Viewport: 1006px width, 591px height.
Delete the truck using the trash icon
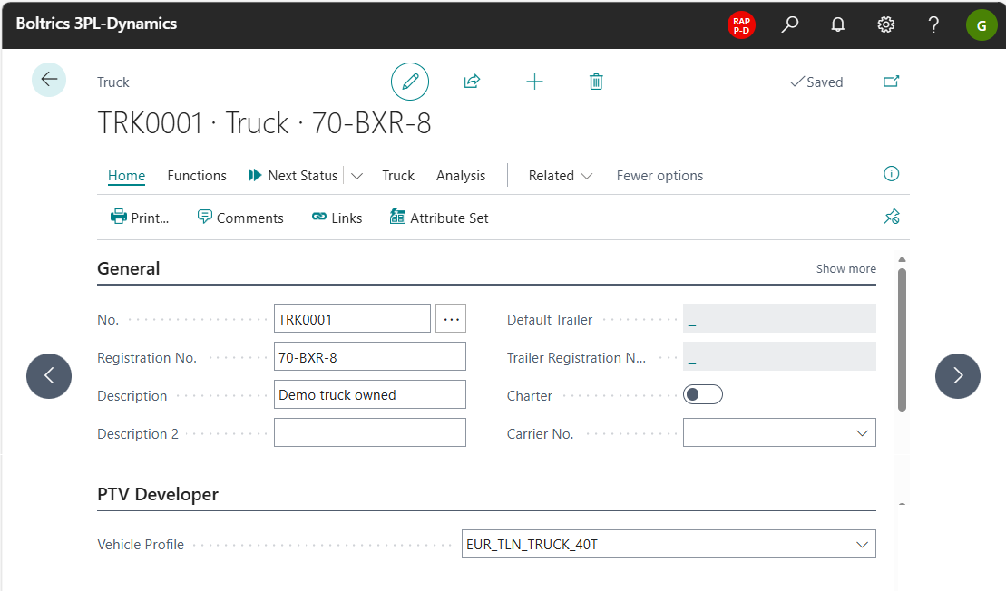(596, 81)
